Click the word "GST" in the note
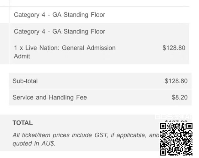Viewport: 199px width, 158px height. click(x=102, y=135)
